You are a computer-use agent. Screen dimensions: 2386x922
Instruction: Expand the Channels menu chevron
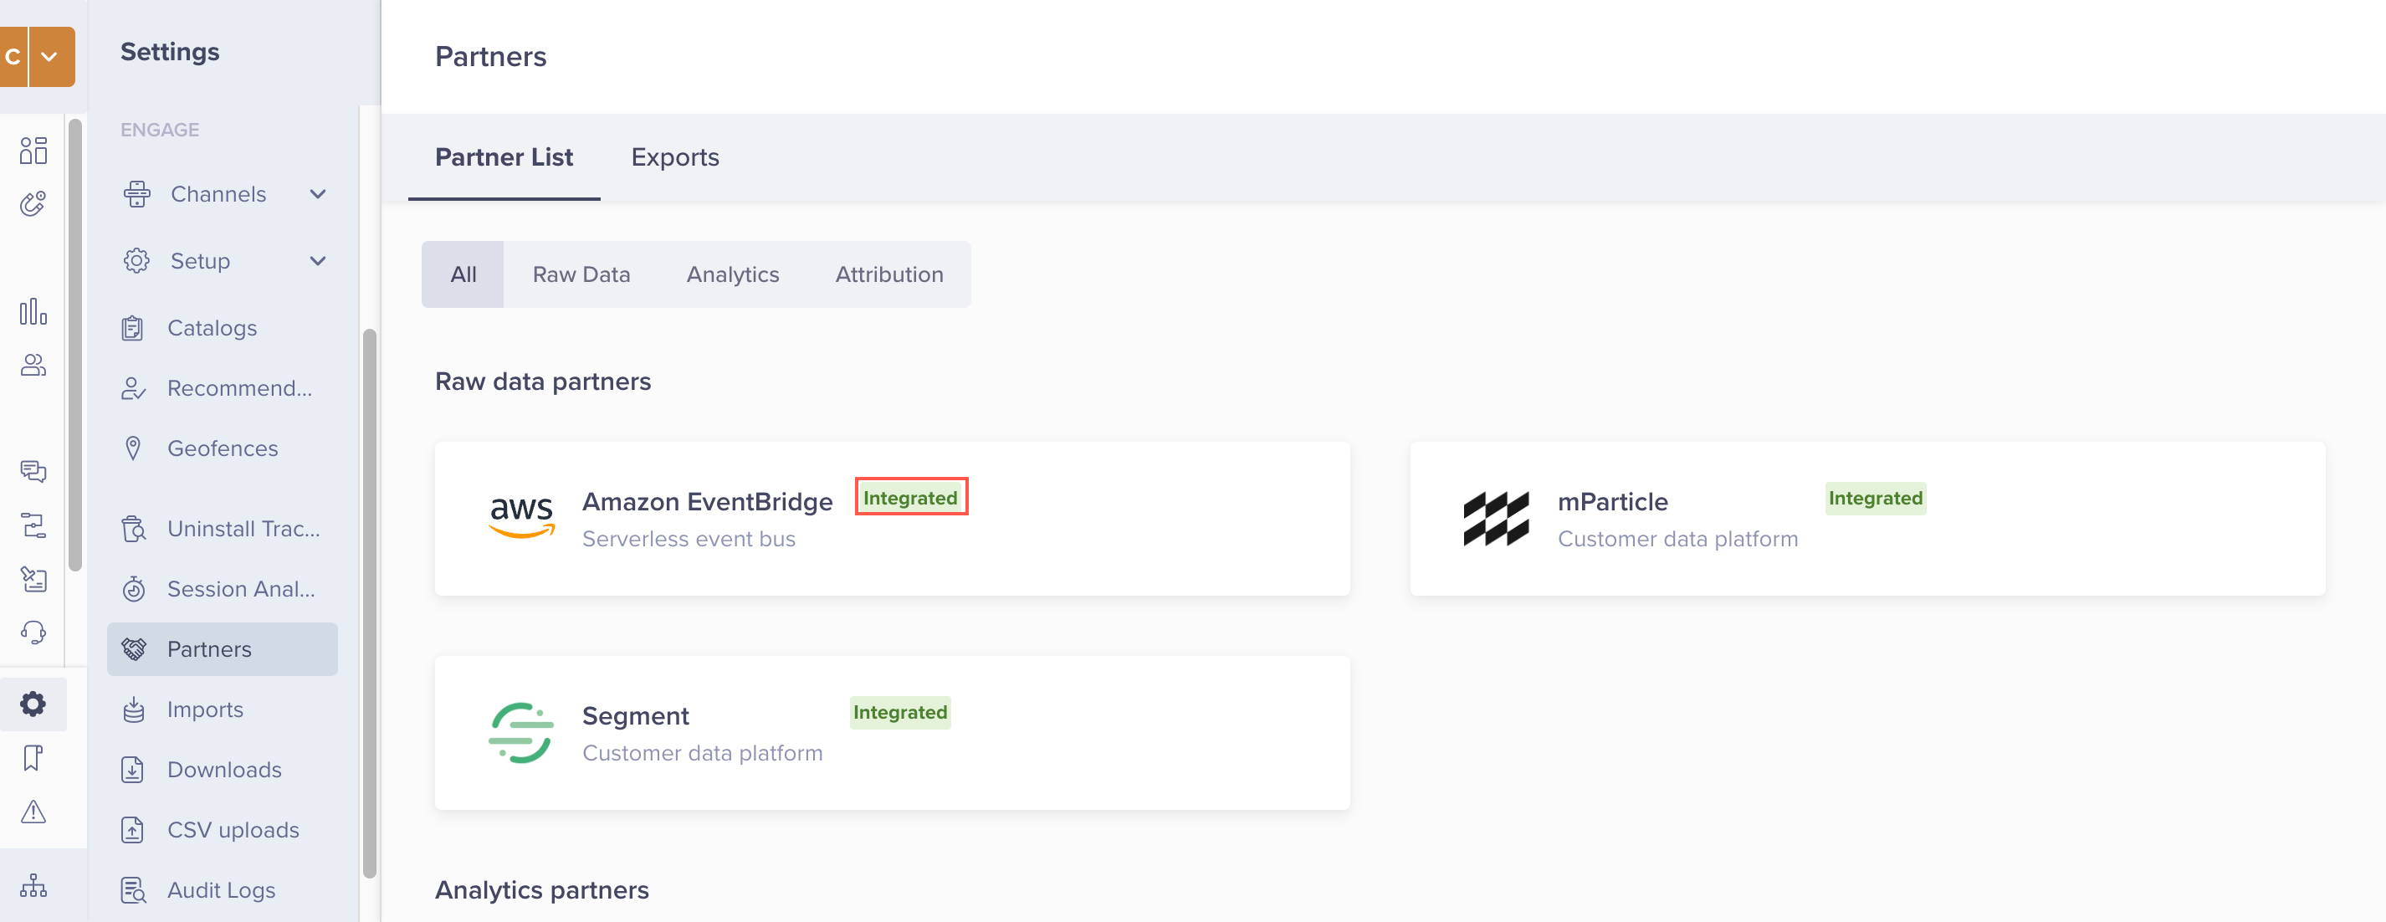[x=318, y=193]
